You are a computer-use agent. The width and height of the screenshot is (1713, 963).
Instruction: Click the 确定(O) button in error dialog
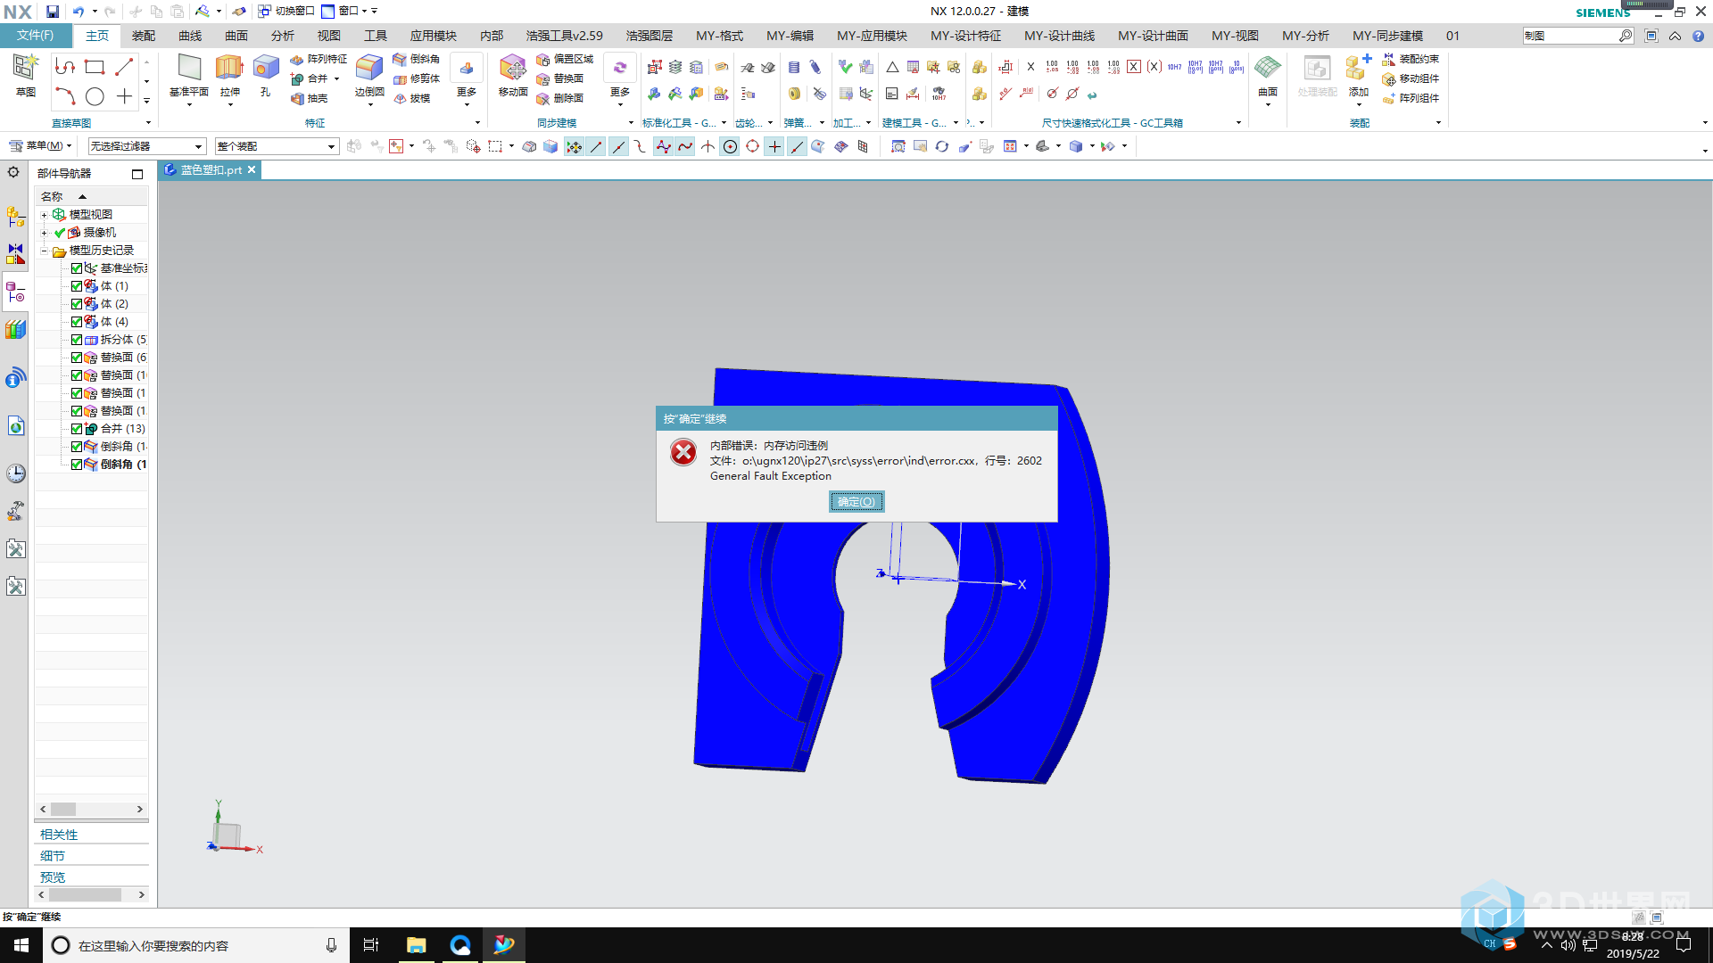pyautogui.click(x=856, y=502)
